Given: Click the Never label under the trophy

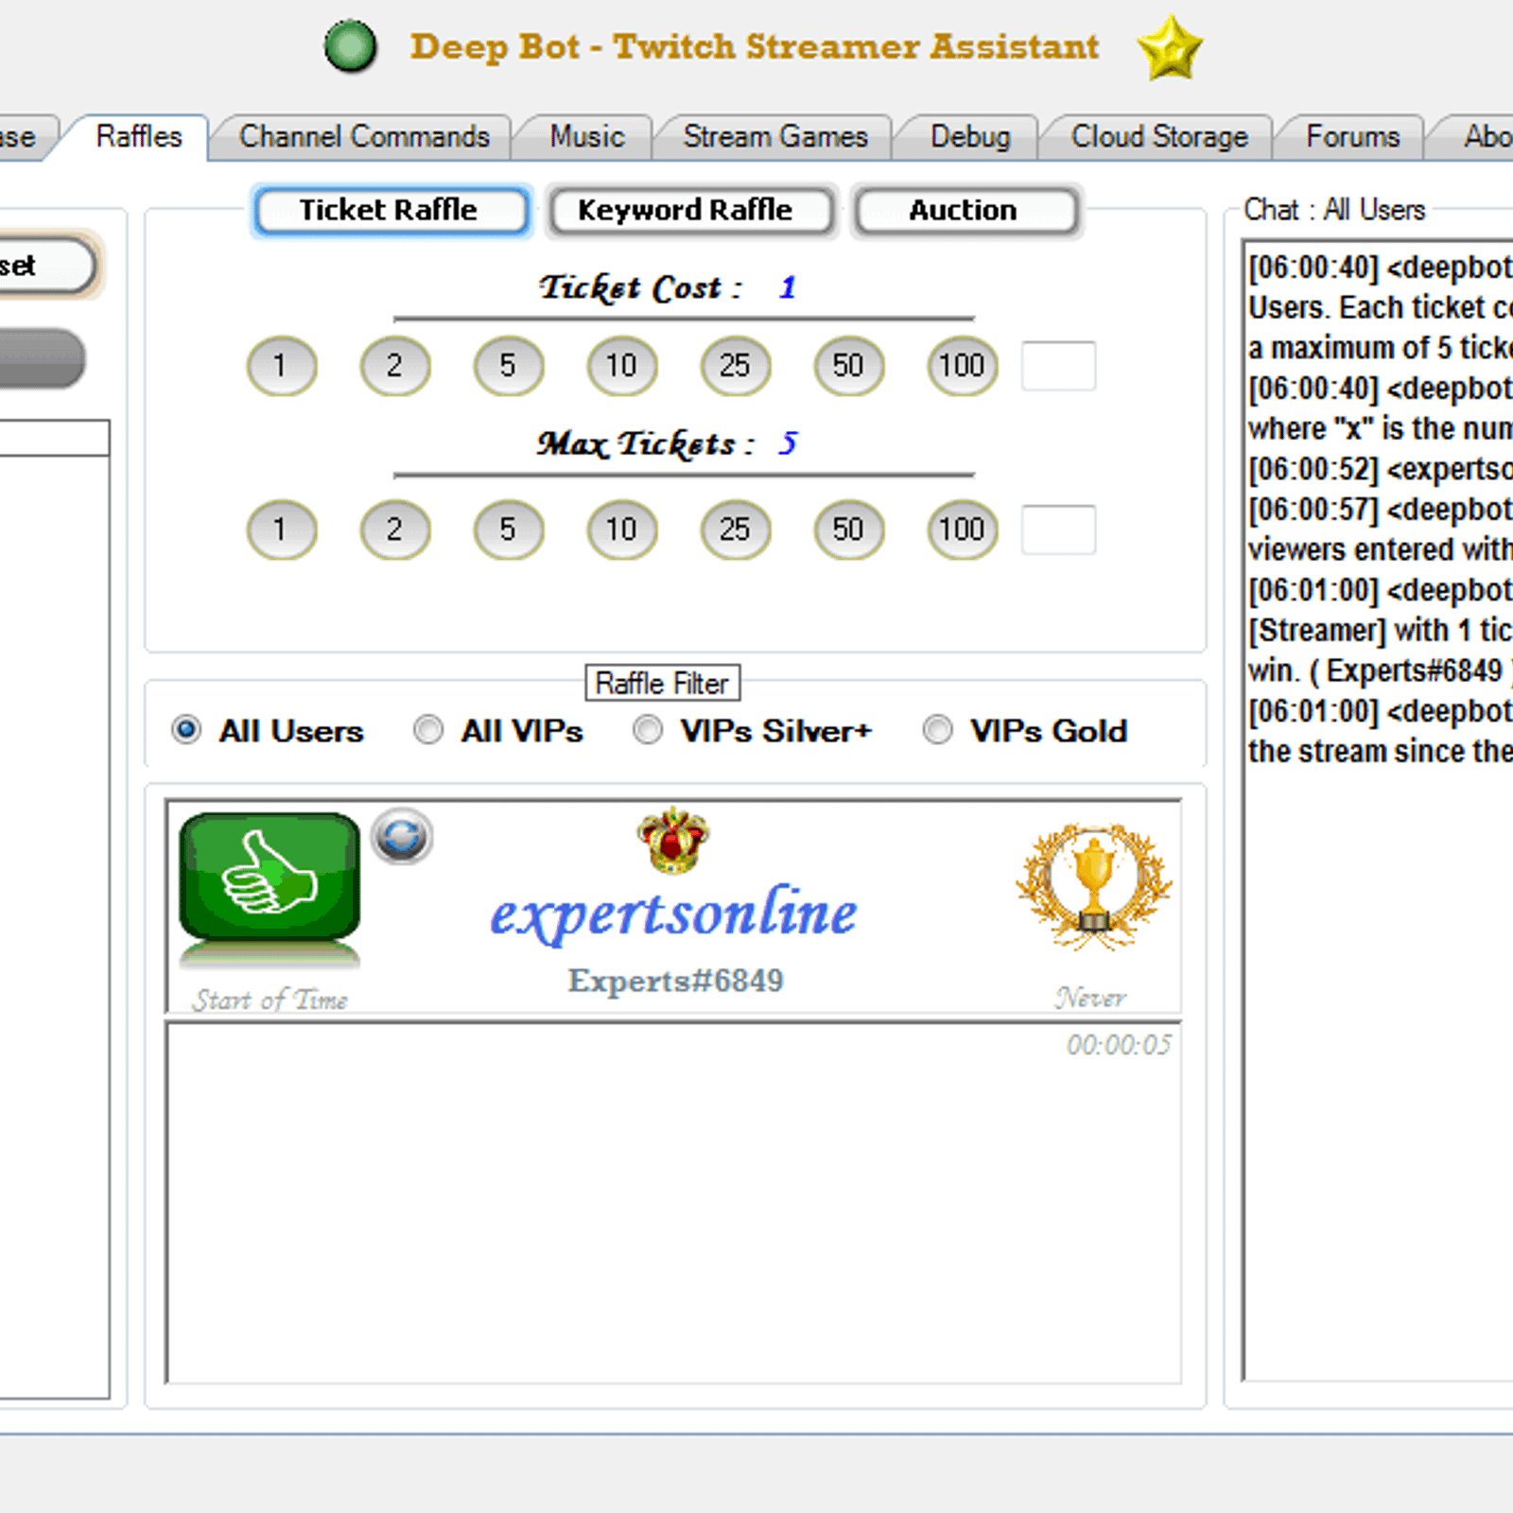Looking at the screenshot, I should (1090, 998).
